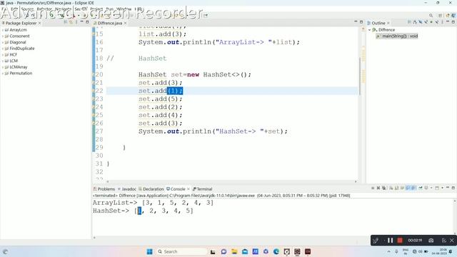Screen dimensions: 457x257
Task: Select the LCM project
Action: 14,61
